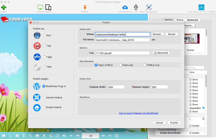Click the View local network icon
The width and height of the screenshot is (216, 139).
[x=201, y=7]
